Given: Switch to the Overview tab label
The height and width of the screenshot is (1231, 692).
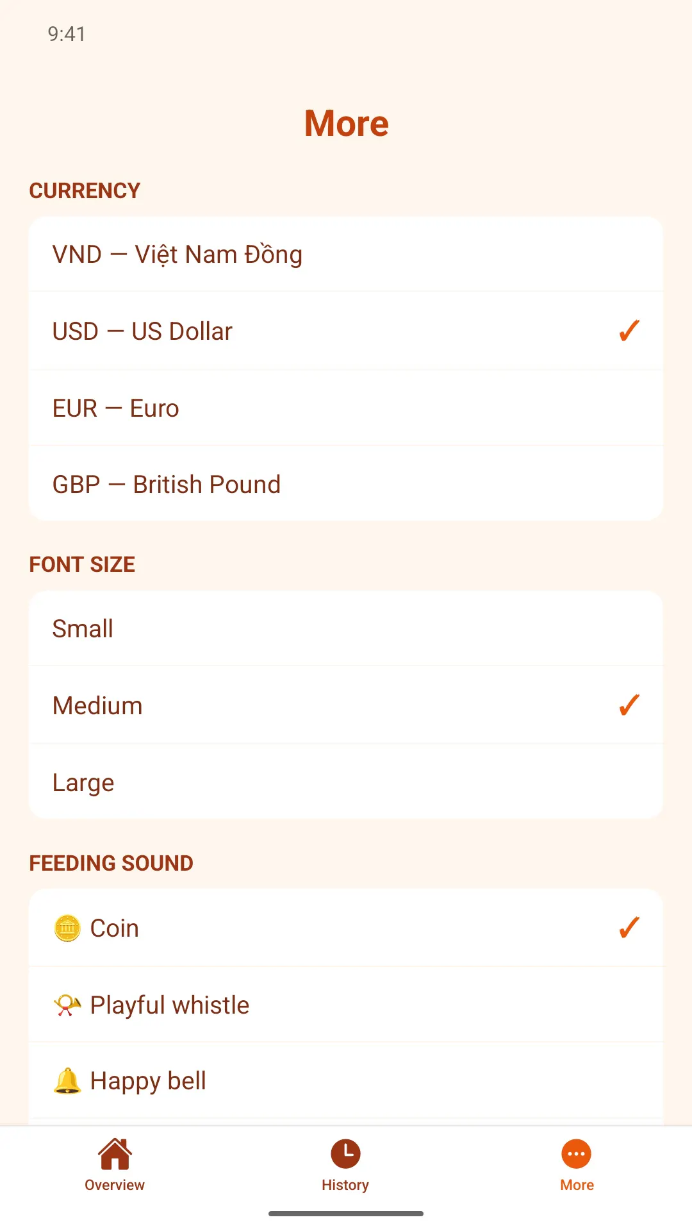Looking at the screenshot, I should (115, 1185).
